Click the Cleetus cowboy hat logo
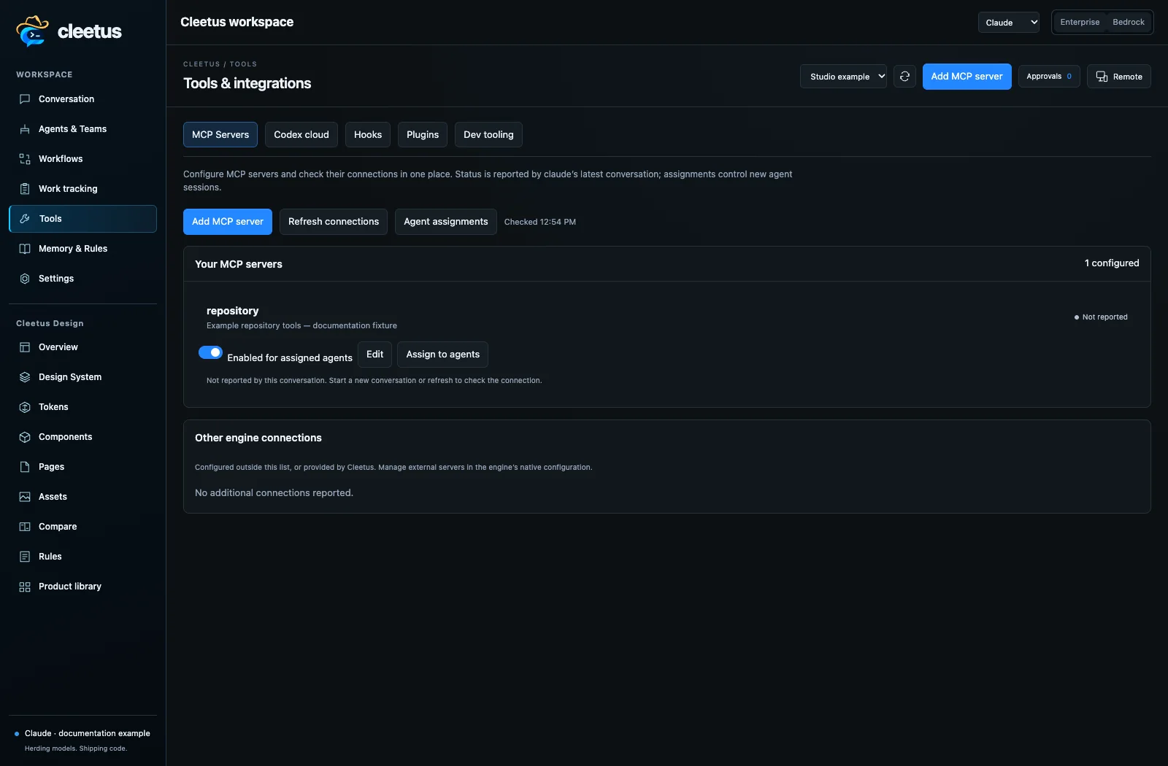This screenshot has height=766, width=1168. [32, 31]
